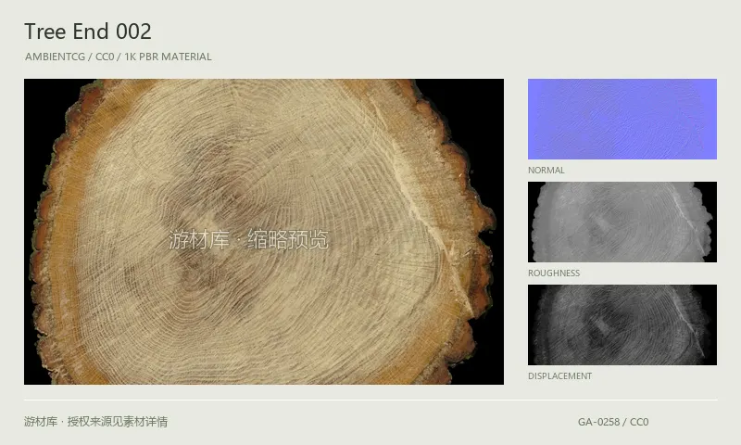Click 'AMBIENTCG / CC0 / 1K PBR MATERIAL' subtitle
Image resolution: width=741 pixels, height=445 pixels.
pyautogui.click(x=119, y=57)
